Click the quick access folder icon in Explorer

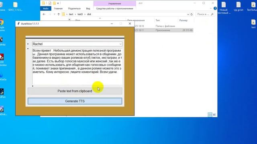coord(43,3)
